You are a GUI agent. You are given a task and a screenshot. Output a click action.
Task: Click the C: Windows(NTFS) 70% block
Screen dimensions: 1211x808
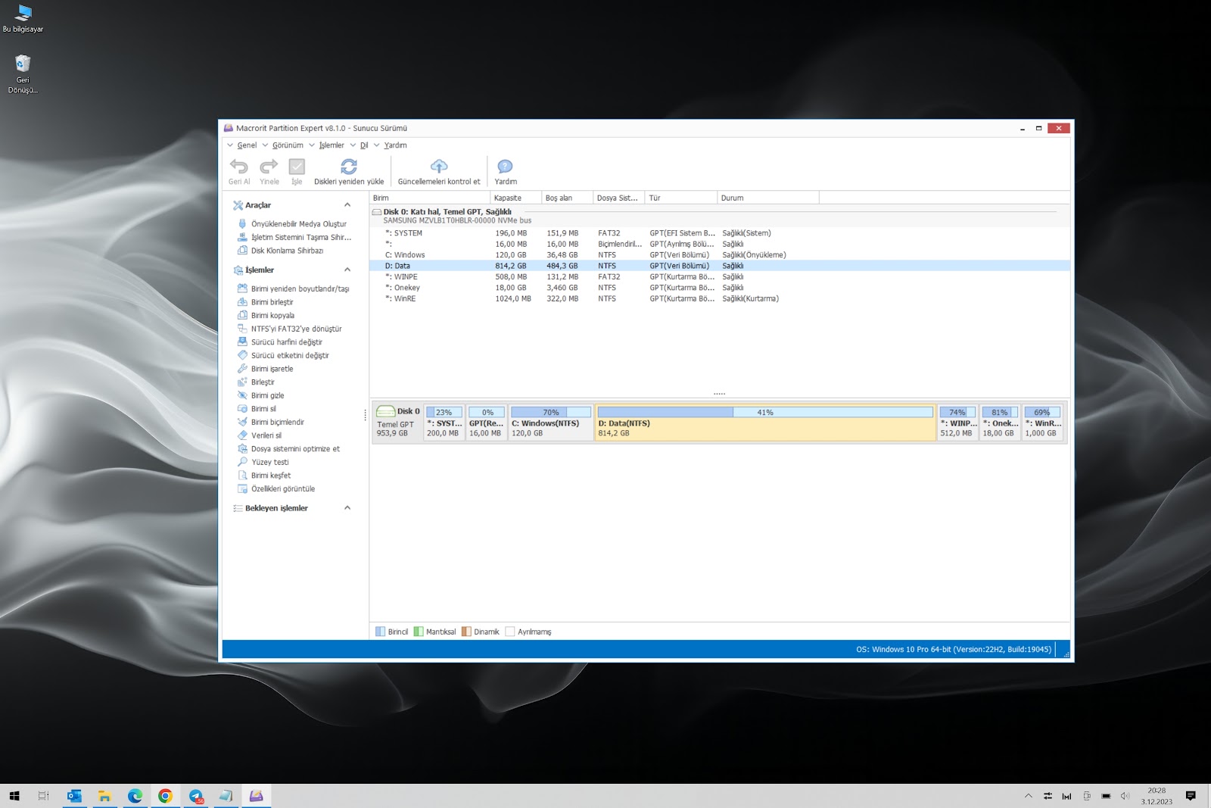pos(551,423)
